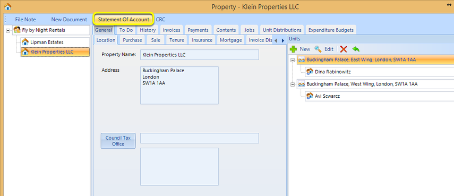Click the Council Tax Office name field

coord(200,138)
